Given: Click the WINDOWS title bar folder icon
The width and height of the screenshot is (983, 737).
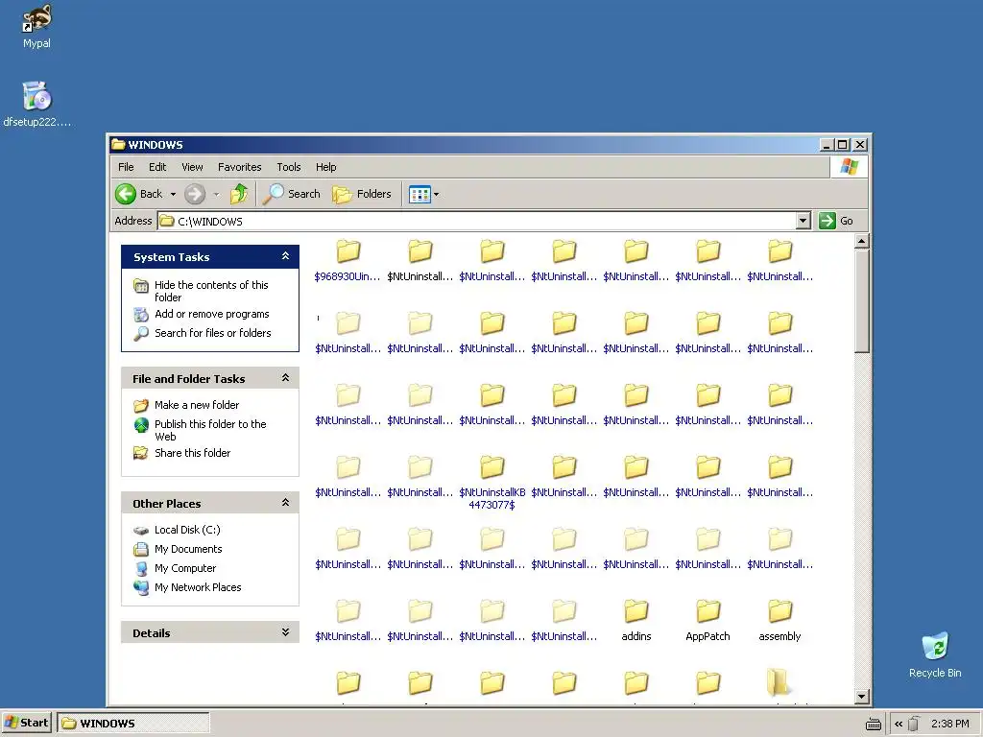Looking at the screenshot, I should (118, 145).
